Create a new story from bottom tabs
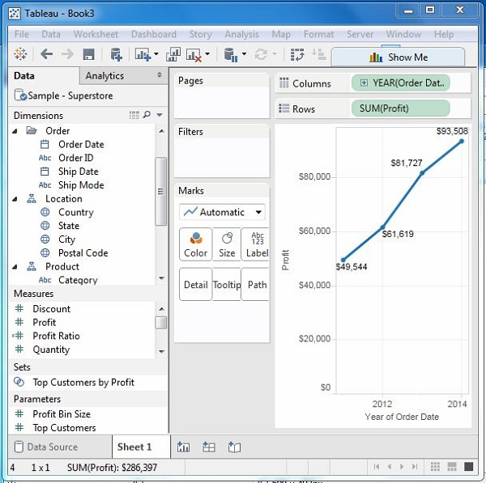This screenshot has width=486, height=483. (x=235, y=447)
